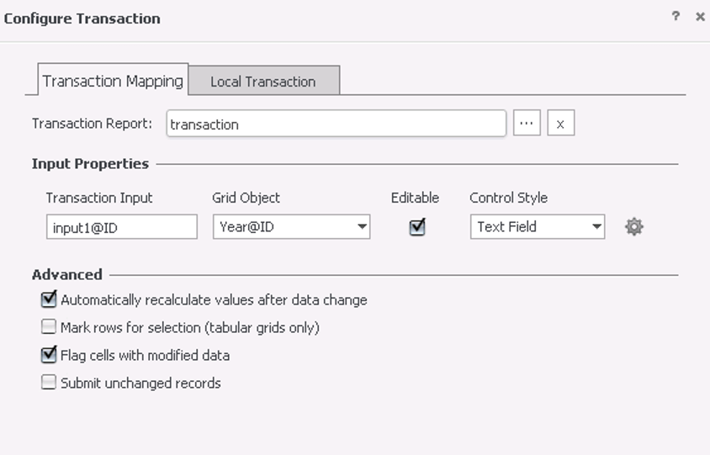
Task: Click the Grid Object column label
Action: 246,198
